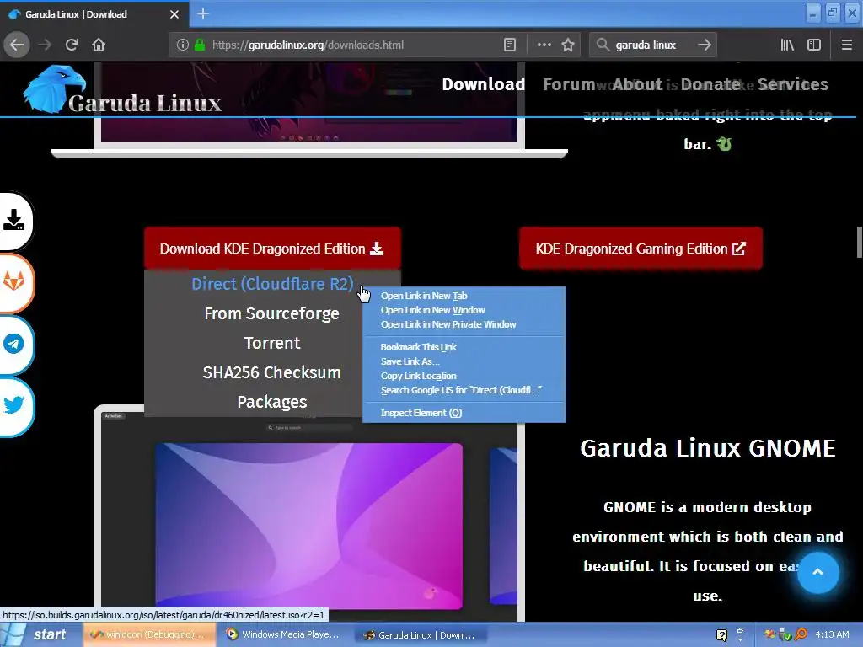This screenshot has width=863, height=647.
Task: Click the magnifier icon in system tray
Action: coord(801,635)
